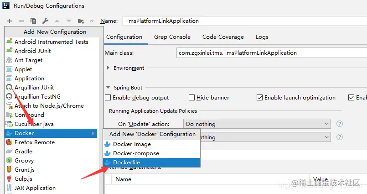The image size is (367, 194).
Task: Uncheck Enable launch optimization checkbox
Action: pos(259,98)
